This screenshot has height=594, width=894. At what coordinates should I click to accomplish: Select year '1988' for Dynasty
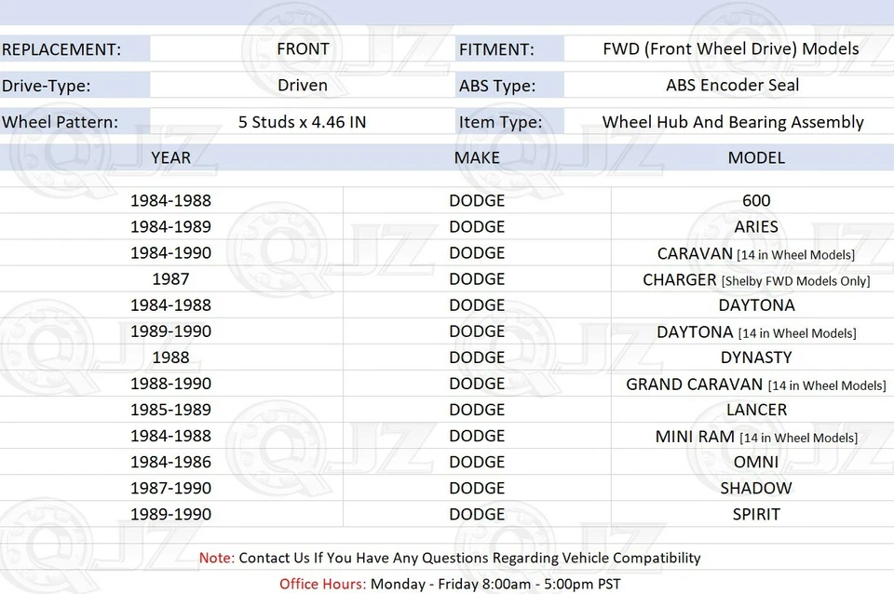(170, 358)
